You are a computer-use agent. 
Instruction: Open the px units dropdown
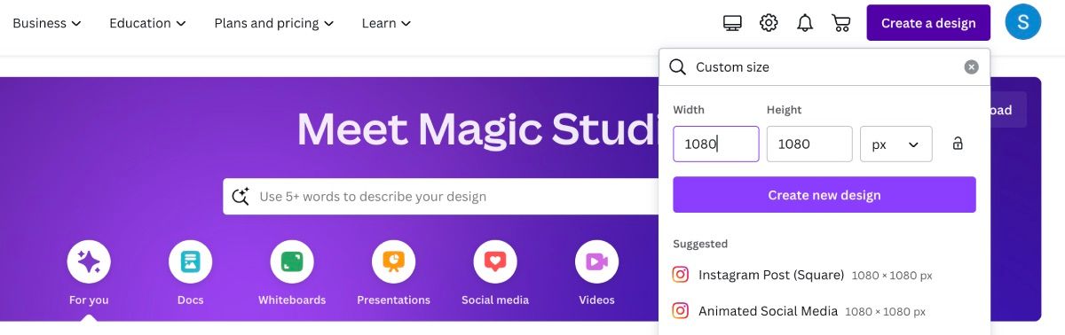point(896,144)
